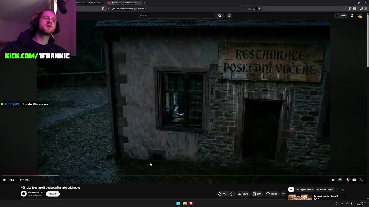Viewport: 369px width, 207px height.
Task: Open YouTube notifications bell
Action: (x=352, y=16)
